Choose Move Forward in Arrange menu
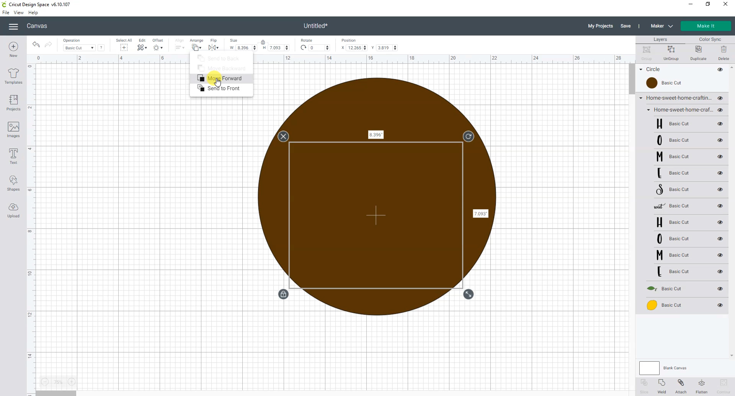 tap(221, 78)
